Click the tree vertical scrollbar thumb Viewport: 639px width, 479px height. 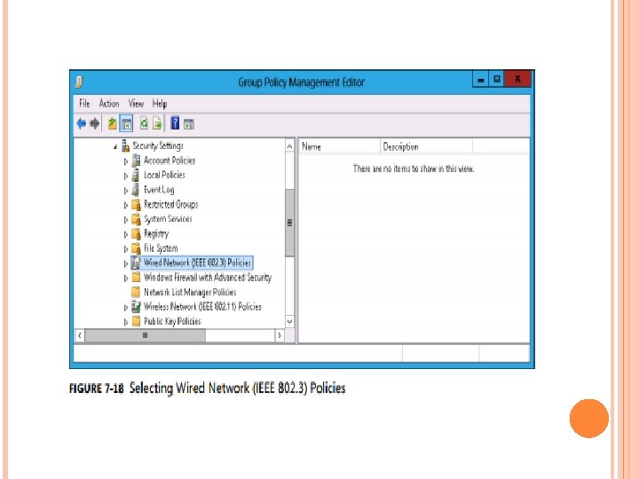point(289,223)
